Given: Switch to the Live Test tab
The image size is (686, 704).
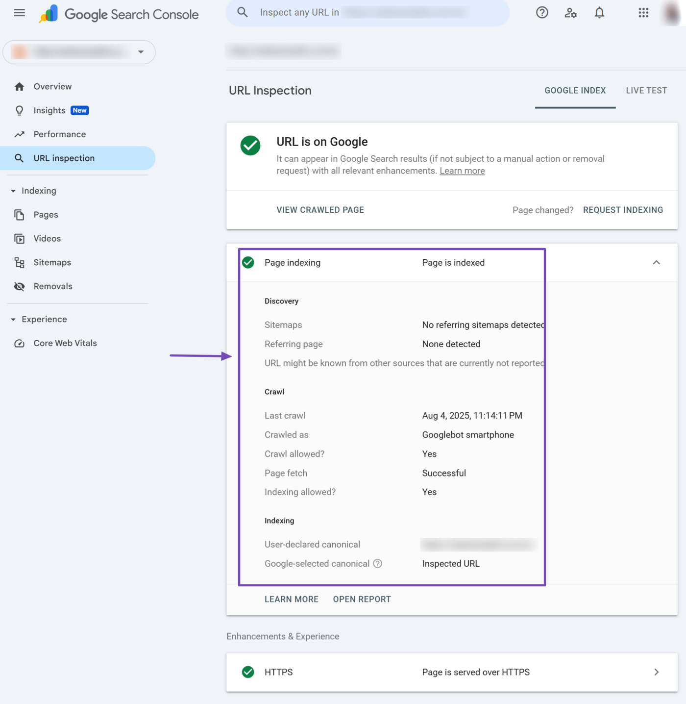Looking at the screenshot, I should 646,91.
